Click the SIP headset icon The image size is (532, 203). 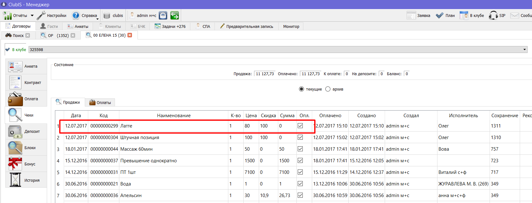[x=493, y=15]
